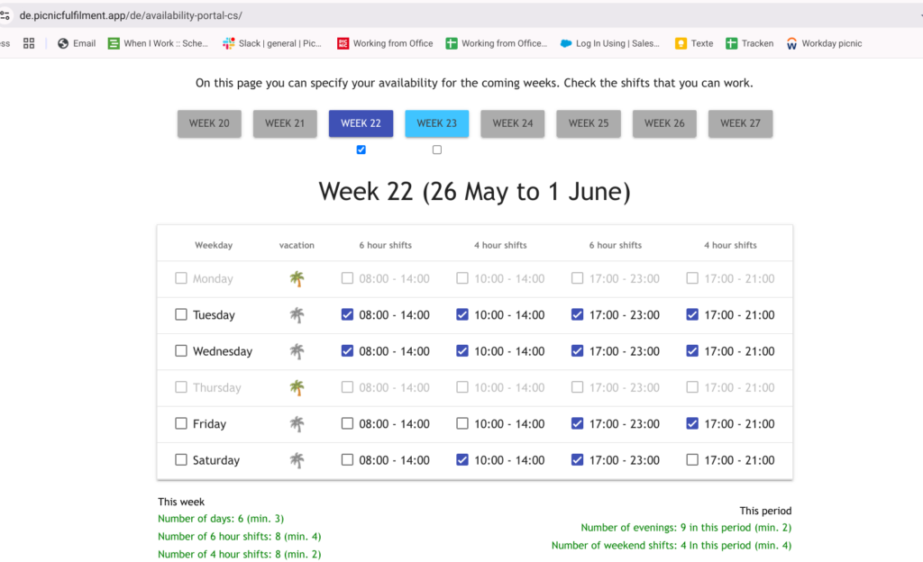Viewport: 923px width, 562px height.
Task: Click the Wednesday vacation palm tree icon
Action: click(297, 351)
